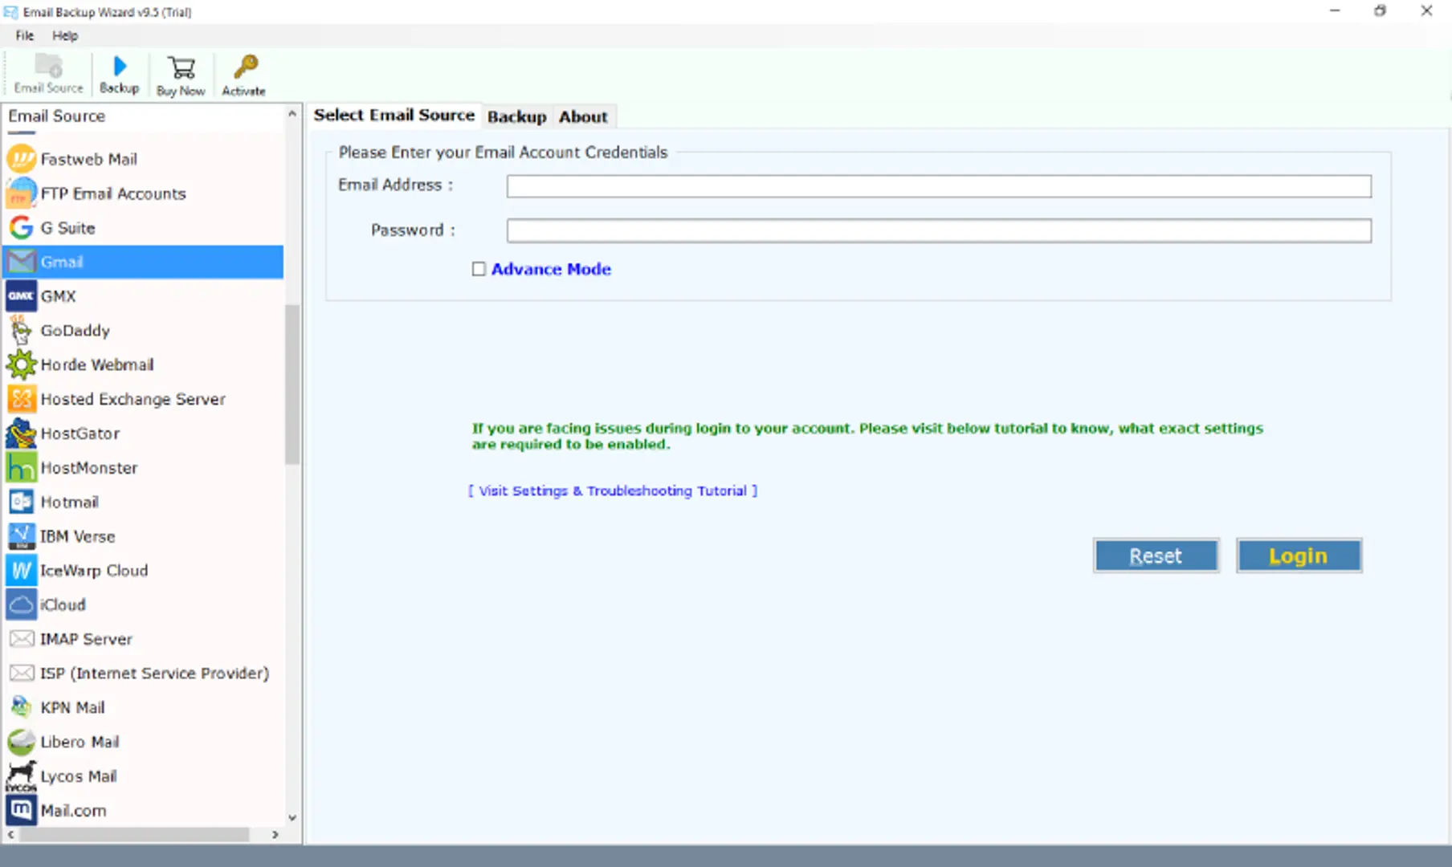Click the Activate key icon

[x=245, y=67]
